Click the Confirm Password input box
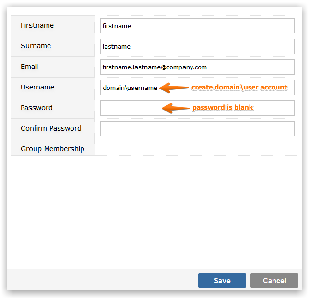The width and height of the screenshot is (309, 300). 197,129
